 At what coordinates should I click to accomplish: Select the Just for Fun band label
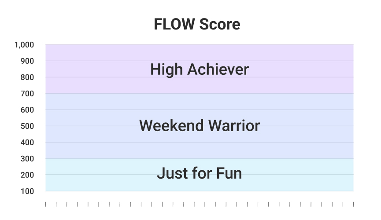(200, 173)
